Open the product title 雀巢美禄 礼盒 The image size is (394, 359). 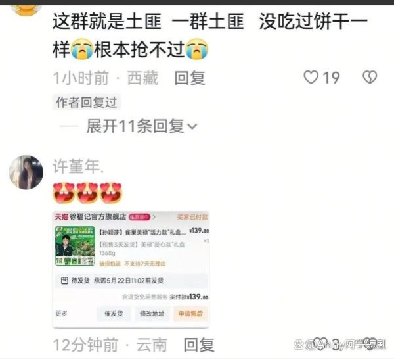pos(142,232)
